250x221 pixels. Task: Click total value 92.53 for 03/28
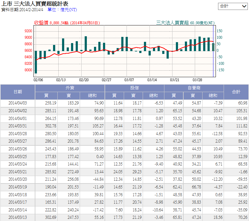click(x=243, y=134)
